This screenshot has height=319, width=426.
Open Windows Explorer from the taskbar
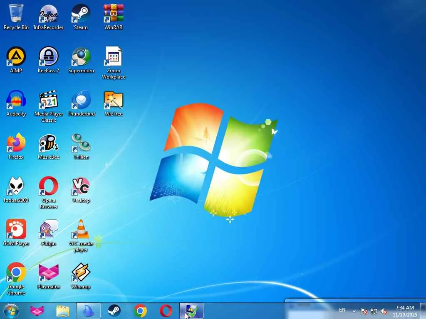pos(63,311)
